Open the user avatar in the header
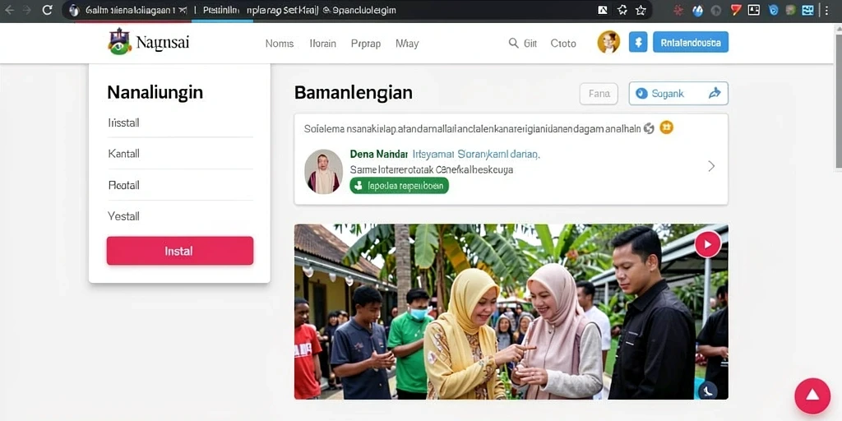 (608, 42)
